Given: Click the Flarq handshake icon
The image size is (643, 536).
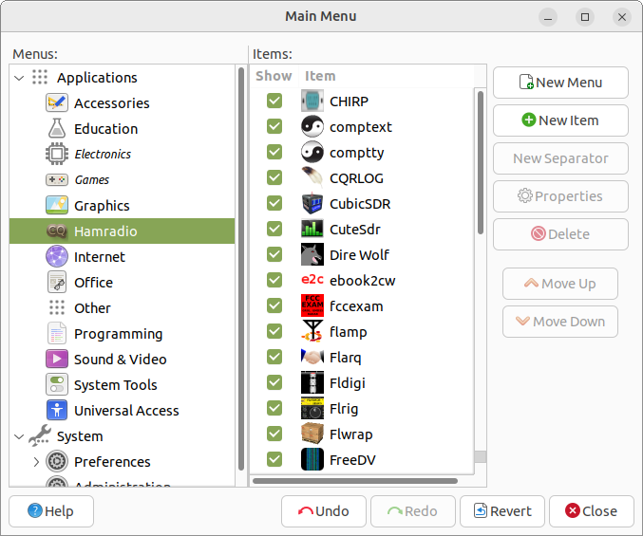Looking at the screenshot, I should [x=312, y=358].
